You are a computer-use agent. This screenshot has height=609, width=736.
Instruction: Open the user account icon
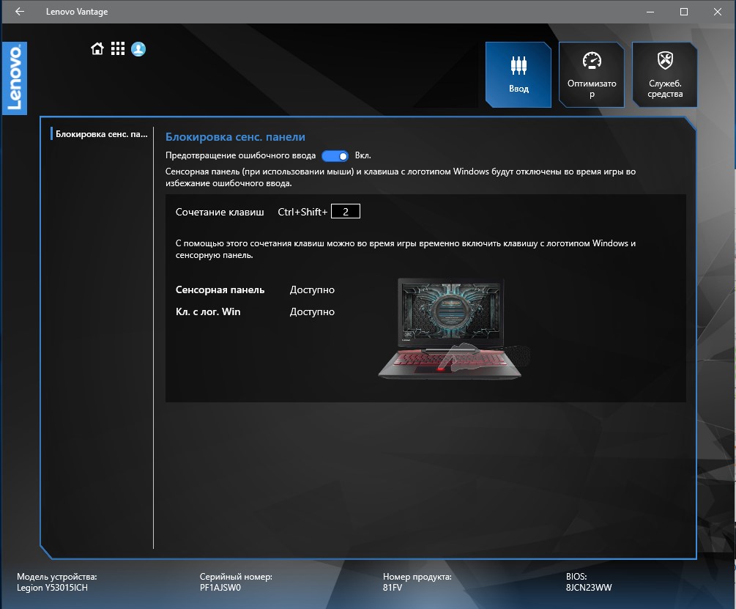(138, 49)
